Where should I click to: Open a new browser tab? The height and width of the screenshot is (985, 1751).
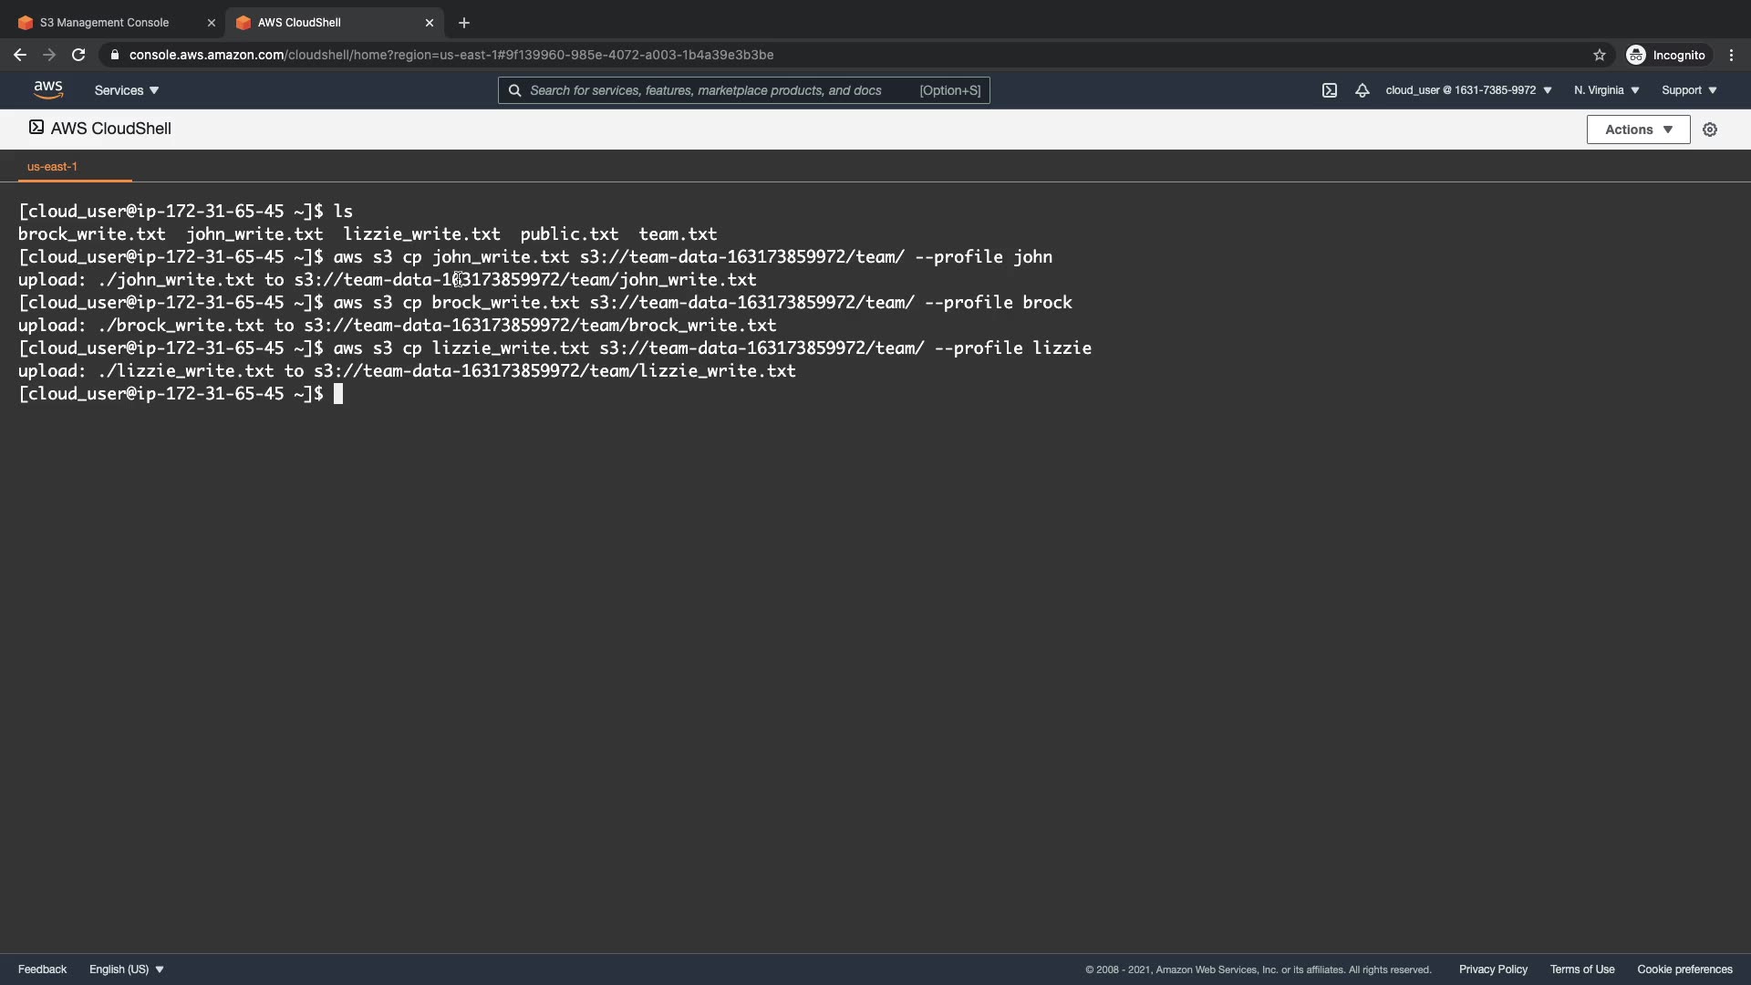click(x=464, y=23)
